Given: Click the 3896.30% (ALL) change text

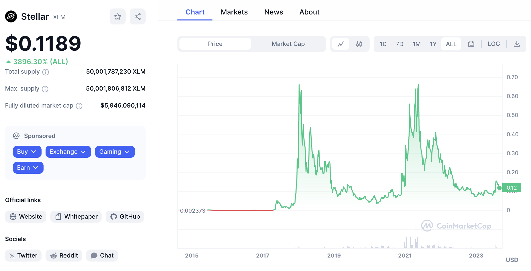Looking at the screenshot, I should 41,62.
